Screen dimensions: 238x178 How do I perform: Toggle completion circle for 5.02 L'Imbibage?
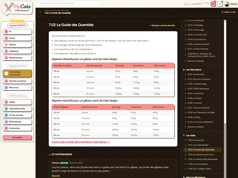tap(186, 25)
